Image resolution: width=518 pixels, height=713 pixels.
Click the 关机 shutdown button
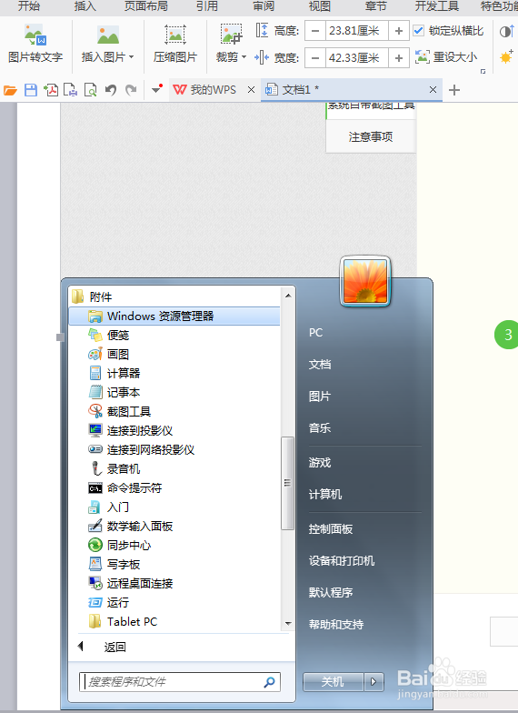[x=333, y=682]
